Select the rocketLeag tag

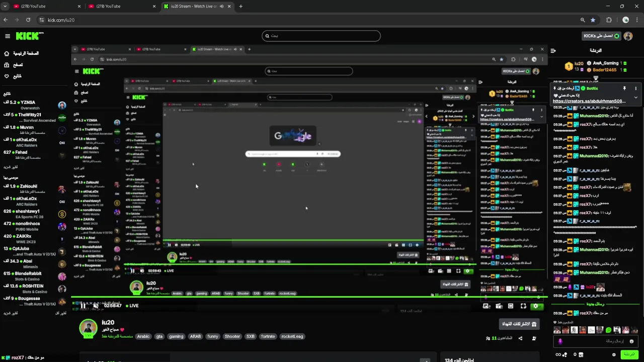(x=292, y=336)
